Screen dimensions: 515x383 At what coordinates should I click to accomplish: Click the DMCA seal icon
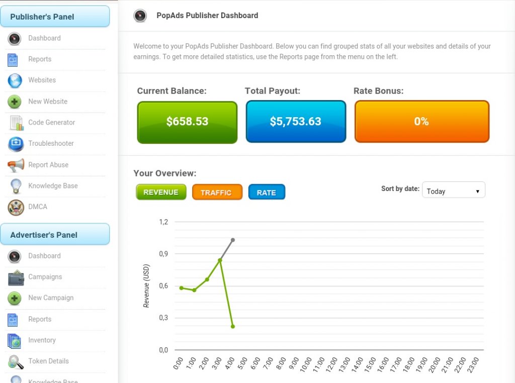pos(16,207)
